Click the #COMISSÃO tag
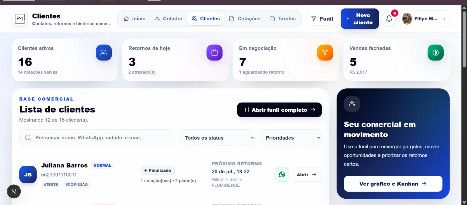The width and height of the screenshot is (467, 205). click(77, 185)
